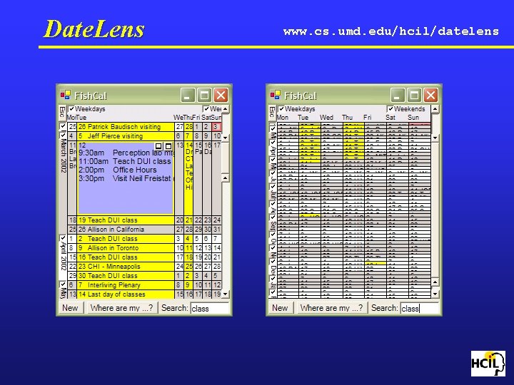
Task: Click New button in left FishCal window
Action: (x=70, y=308)
